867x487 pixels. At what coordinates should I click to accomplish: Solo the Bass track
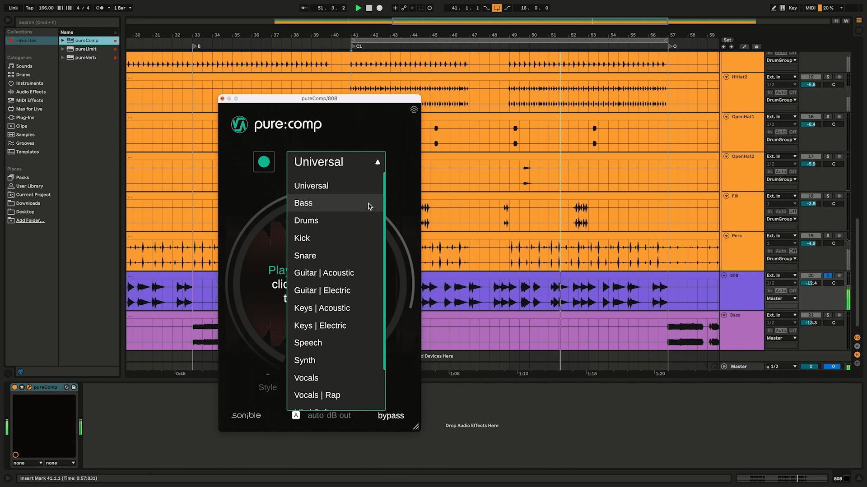coord(828,315)
